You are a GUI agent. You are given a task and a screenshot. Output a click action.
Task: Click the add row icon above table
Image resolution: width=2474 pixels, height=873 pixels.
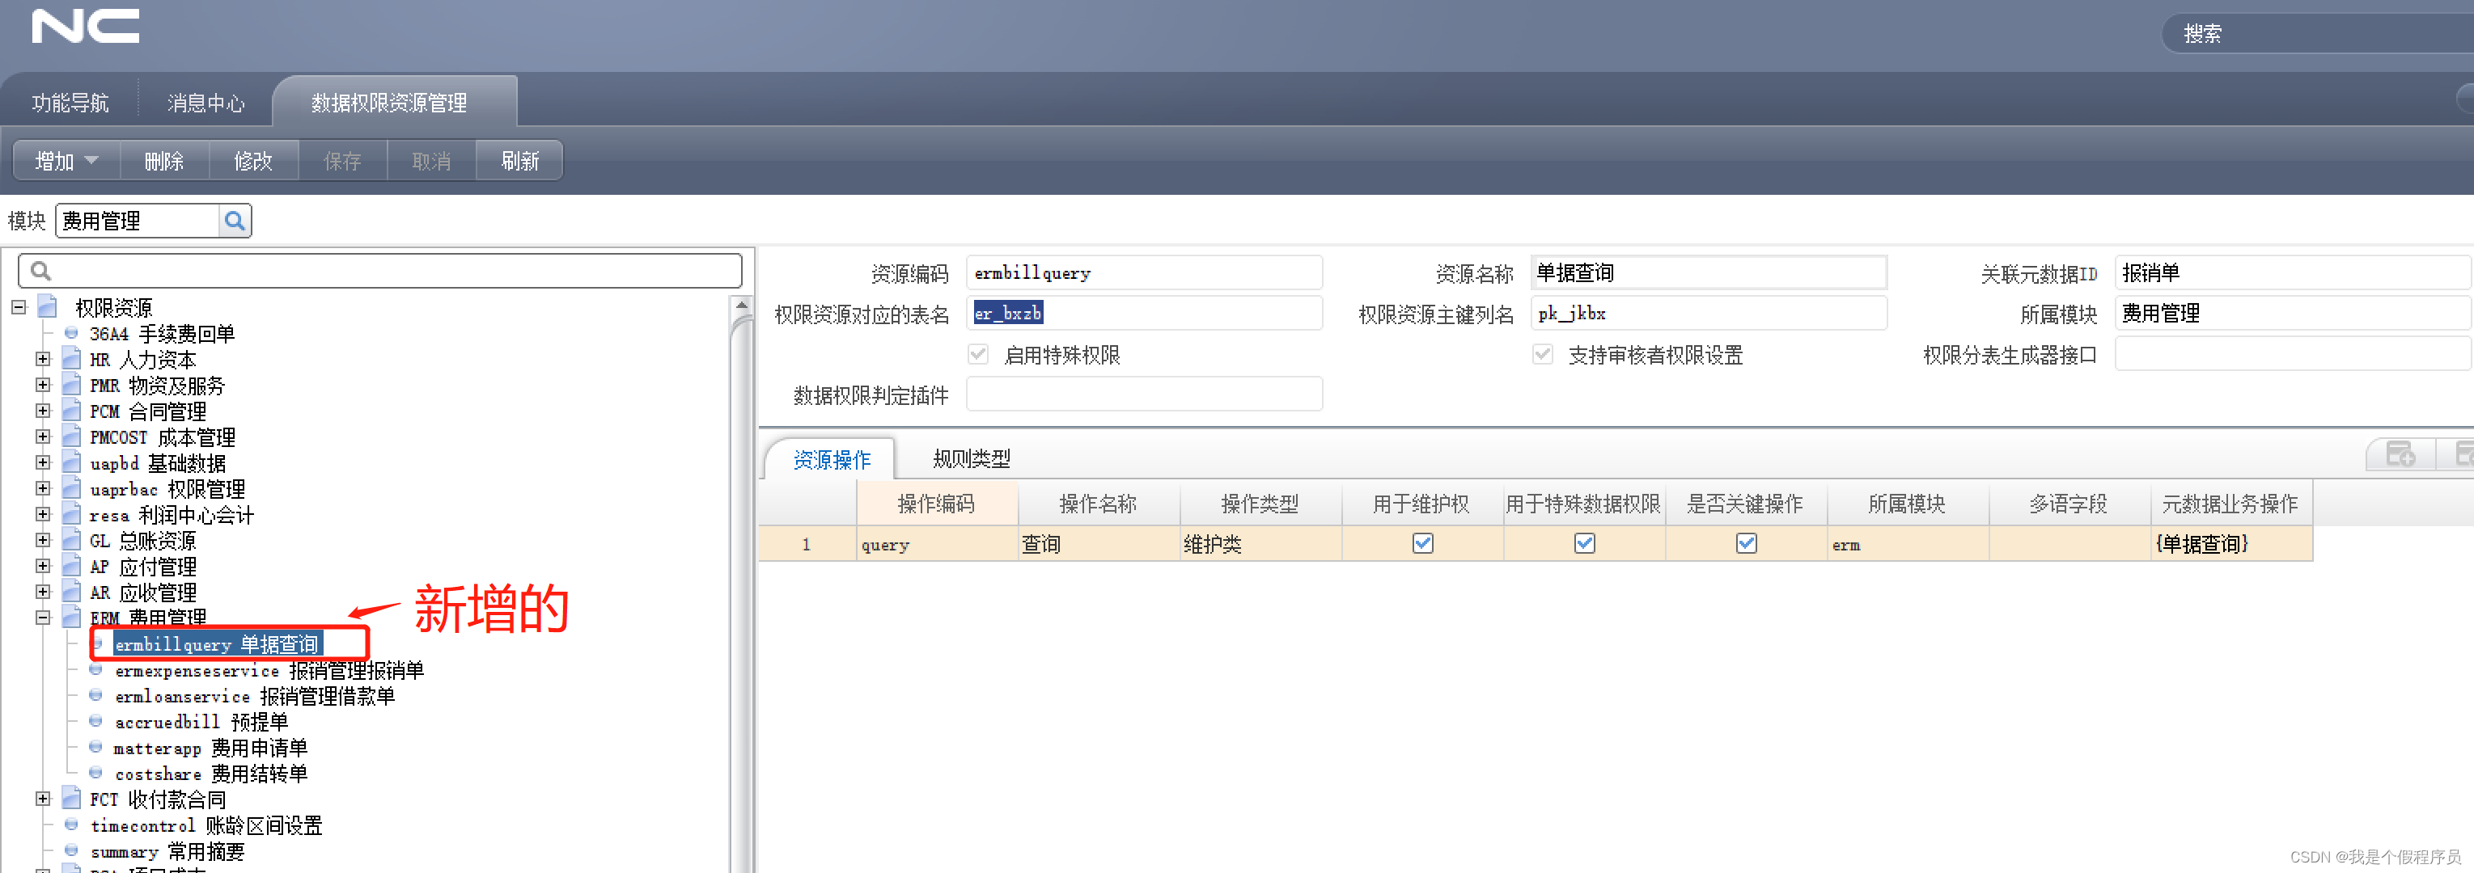pyautogui.click(x=2400, y=453)
